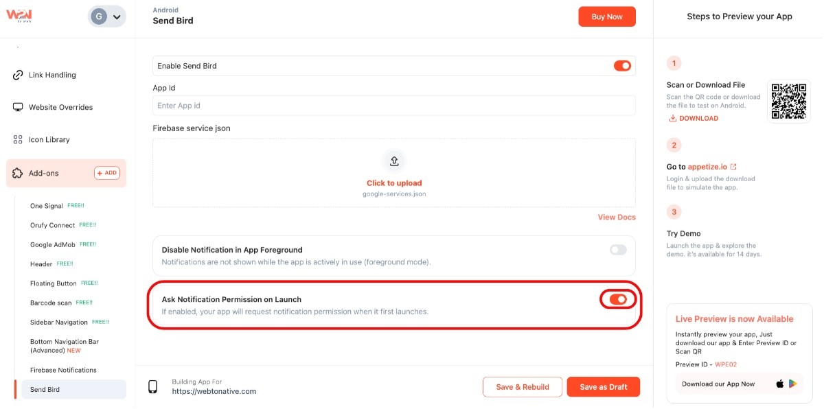The height and width of the screenshot is (409, 824).
Task: Select Firebase Notifications in the sidebar
Action: point(63,370)
